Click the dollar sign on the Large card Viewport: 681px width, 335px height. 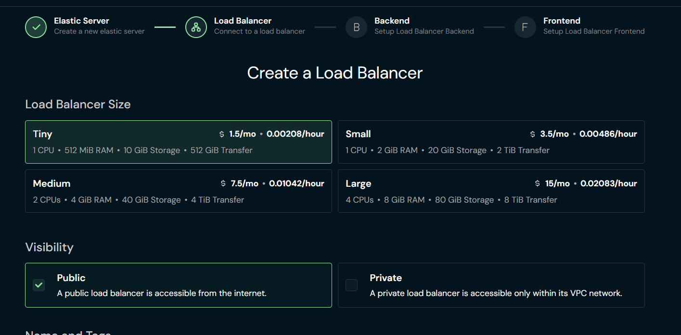coord(538,183)
